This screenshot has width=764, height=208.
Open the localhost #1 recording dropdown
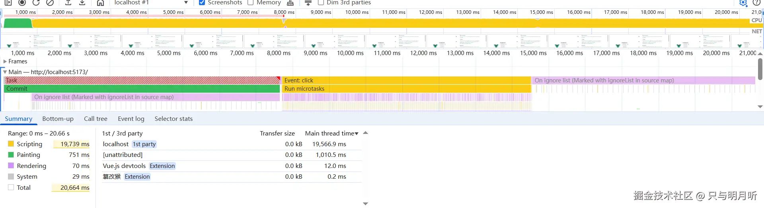point(150,2)
